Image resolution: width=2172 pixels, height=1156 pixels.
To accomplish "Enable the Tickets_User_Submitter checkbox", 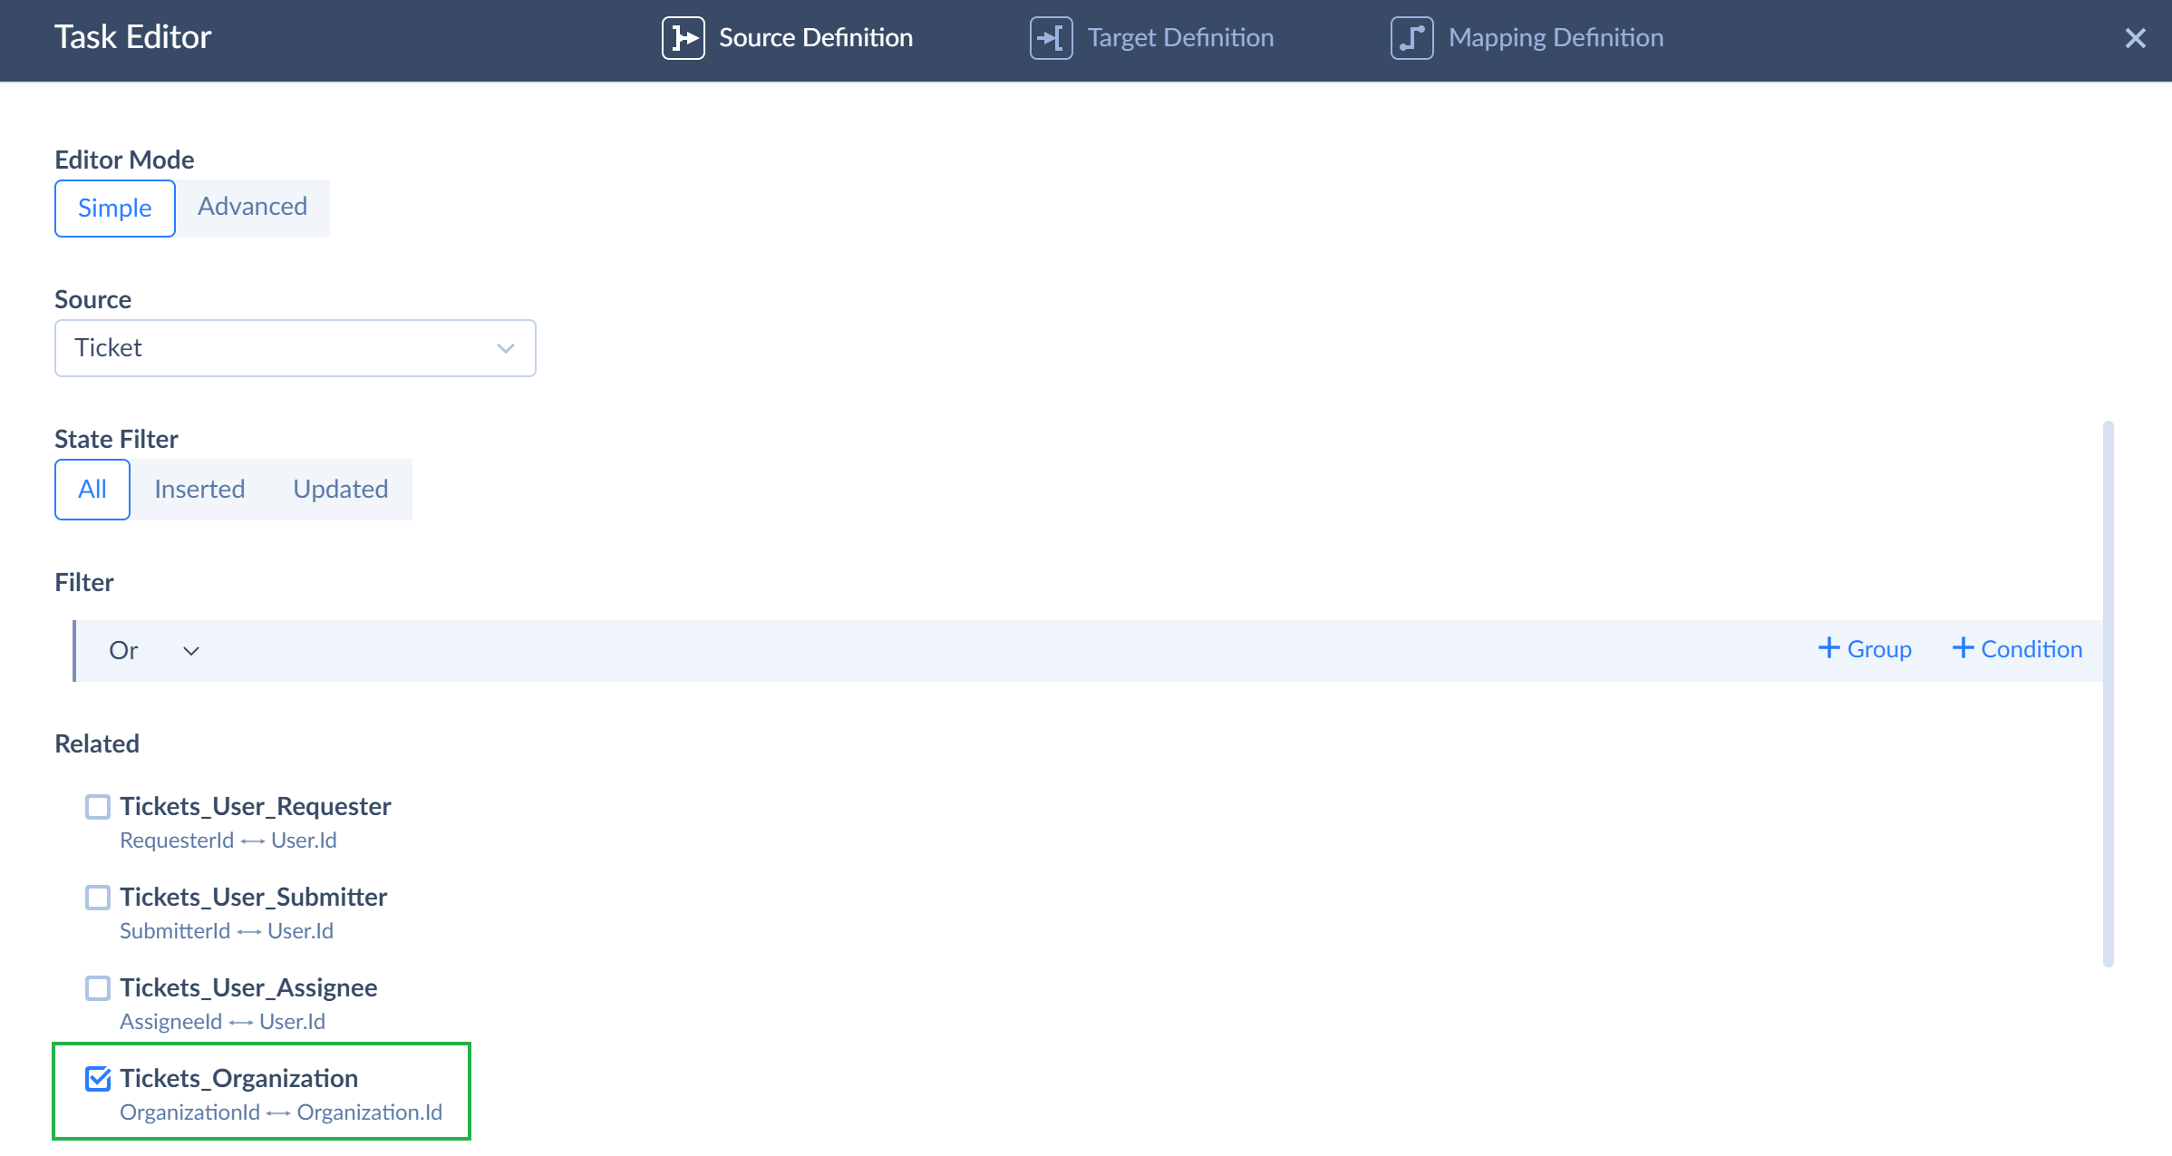I will pos(96,896).
